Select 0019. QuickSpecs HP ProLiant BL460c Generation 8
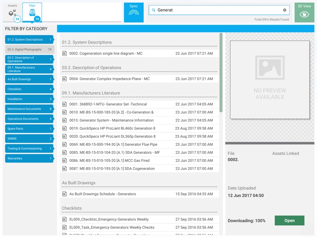317x238 pixels. click(139, 128)
